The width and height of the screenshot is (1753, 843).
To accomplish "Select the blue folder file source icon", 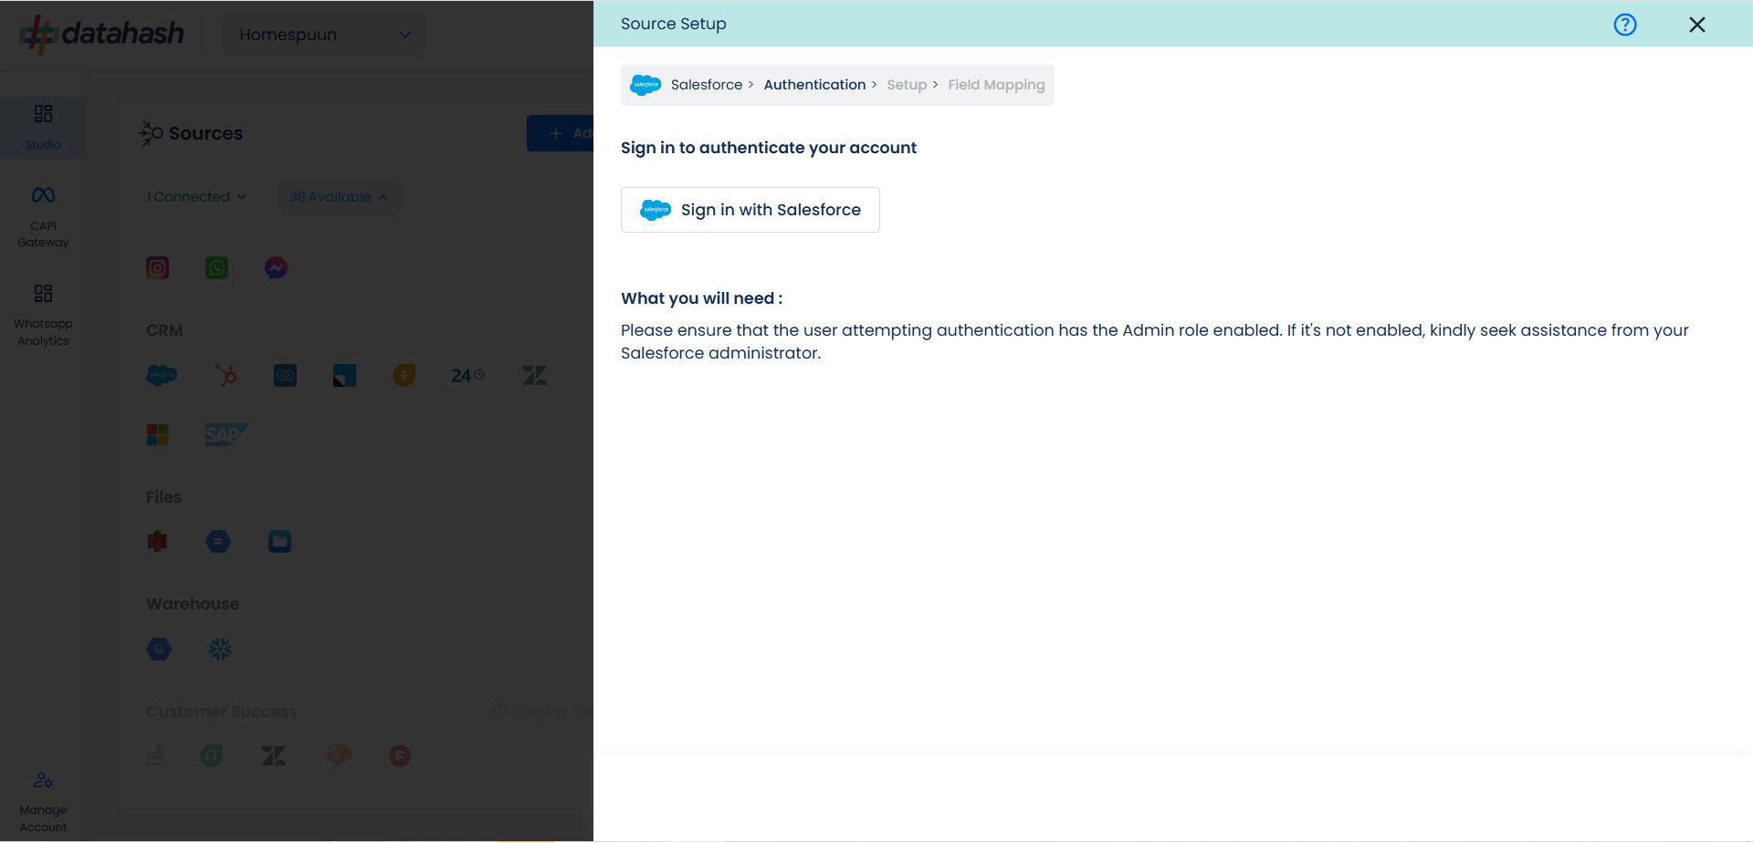I will [x=279, y=542].
